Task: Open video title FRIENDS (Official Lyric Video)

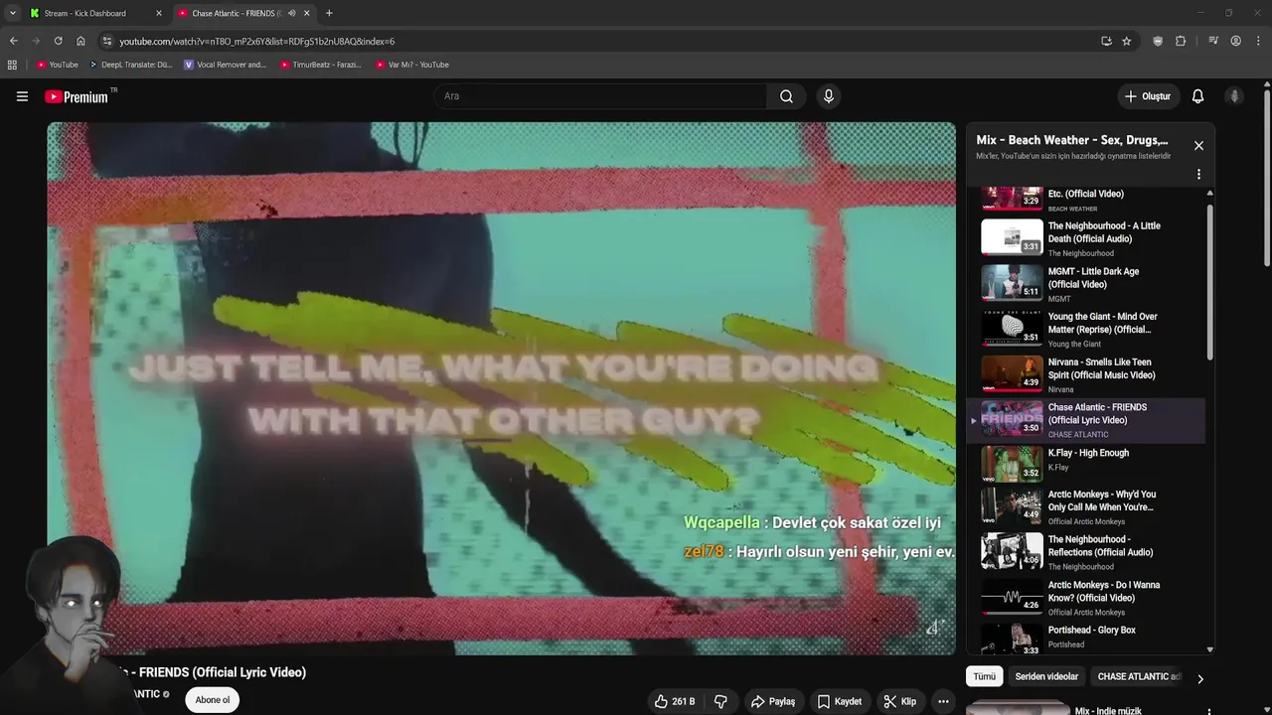Action: [x=211, y=672]
